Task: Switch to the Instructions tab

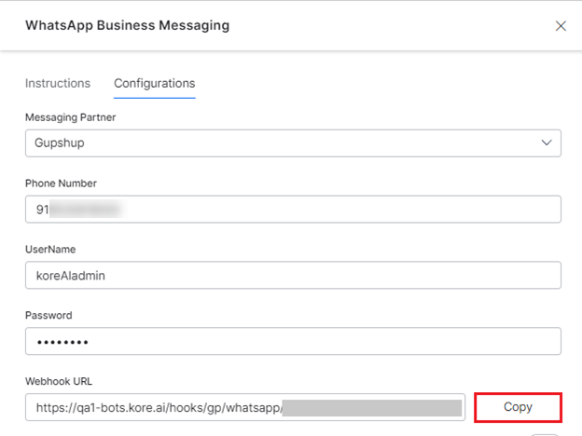Action: (x=58, y=83)
